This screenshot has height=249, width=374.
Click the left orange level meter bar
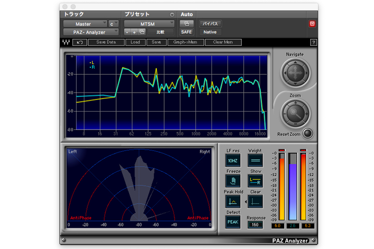[282, 187]
